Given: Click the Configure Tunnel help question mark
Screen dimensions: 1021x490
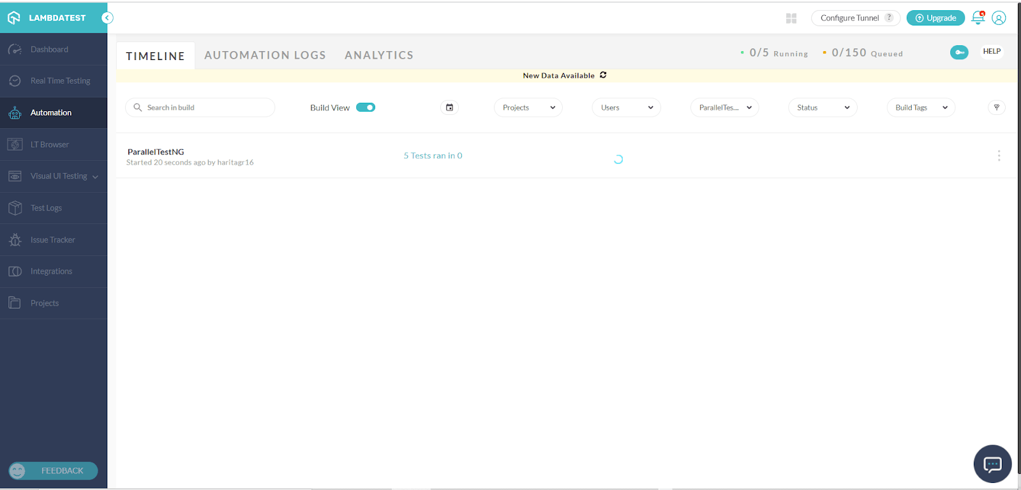Looking at the screenshot, I should (x=889, y=18).
